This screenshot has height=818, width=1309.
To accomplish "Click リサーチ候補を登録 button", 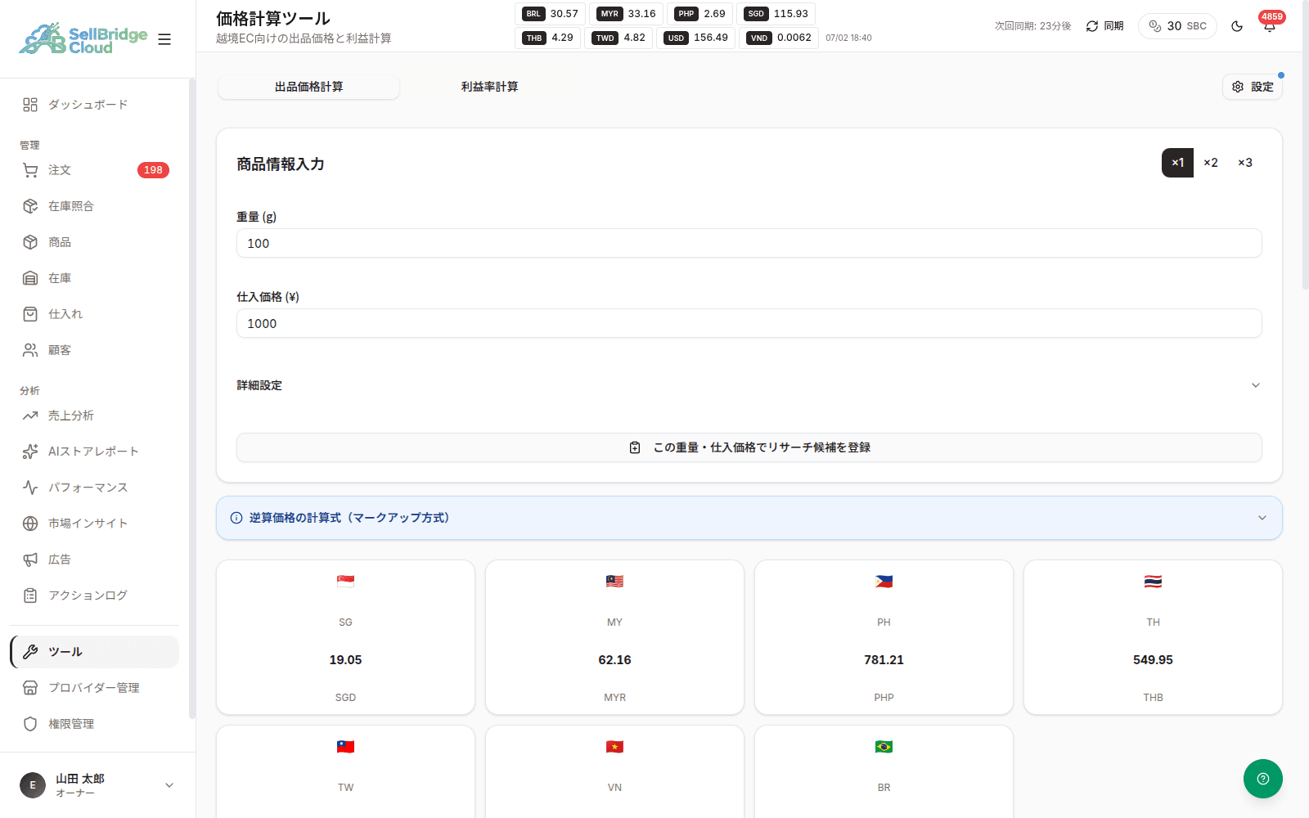I will coord(749,447).
